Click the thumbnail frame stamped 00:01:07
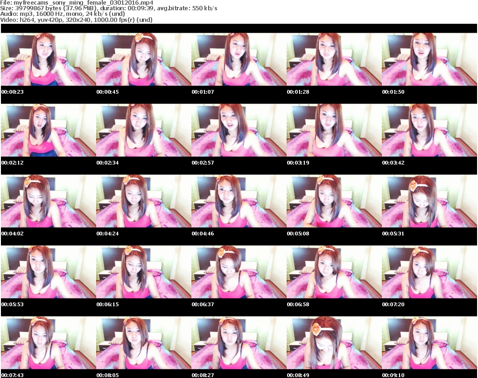Screen dimensions: 478x378 pos(239,59)
